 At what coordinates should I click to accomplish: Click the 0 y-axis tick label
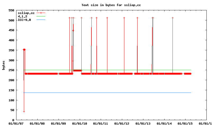pyautogui.click(x=13, y=120)
